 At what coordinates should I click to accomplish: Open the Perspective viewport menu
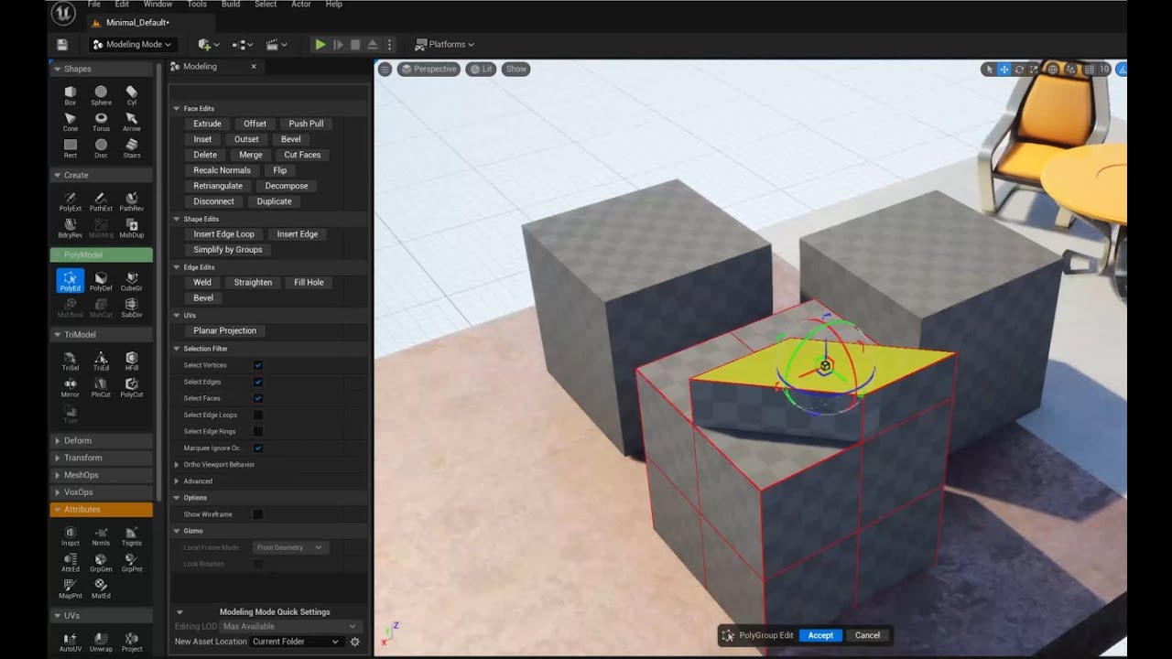click(x=429, y=69)
